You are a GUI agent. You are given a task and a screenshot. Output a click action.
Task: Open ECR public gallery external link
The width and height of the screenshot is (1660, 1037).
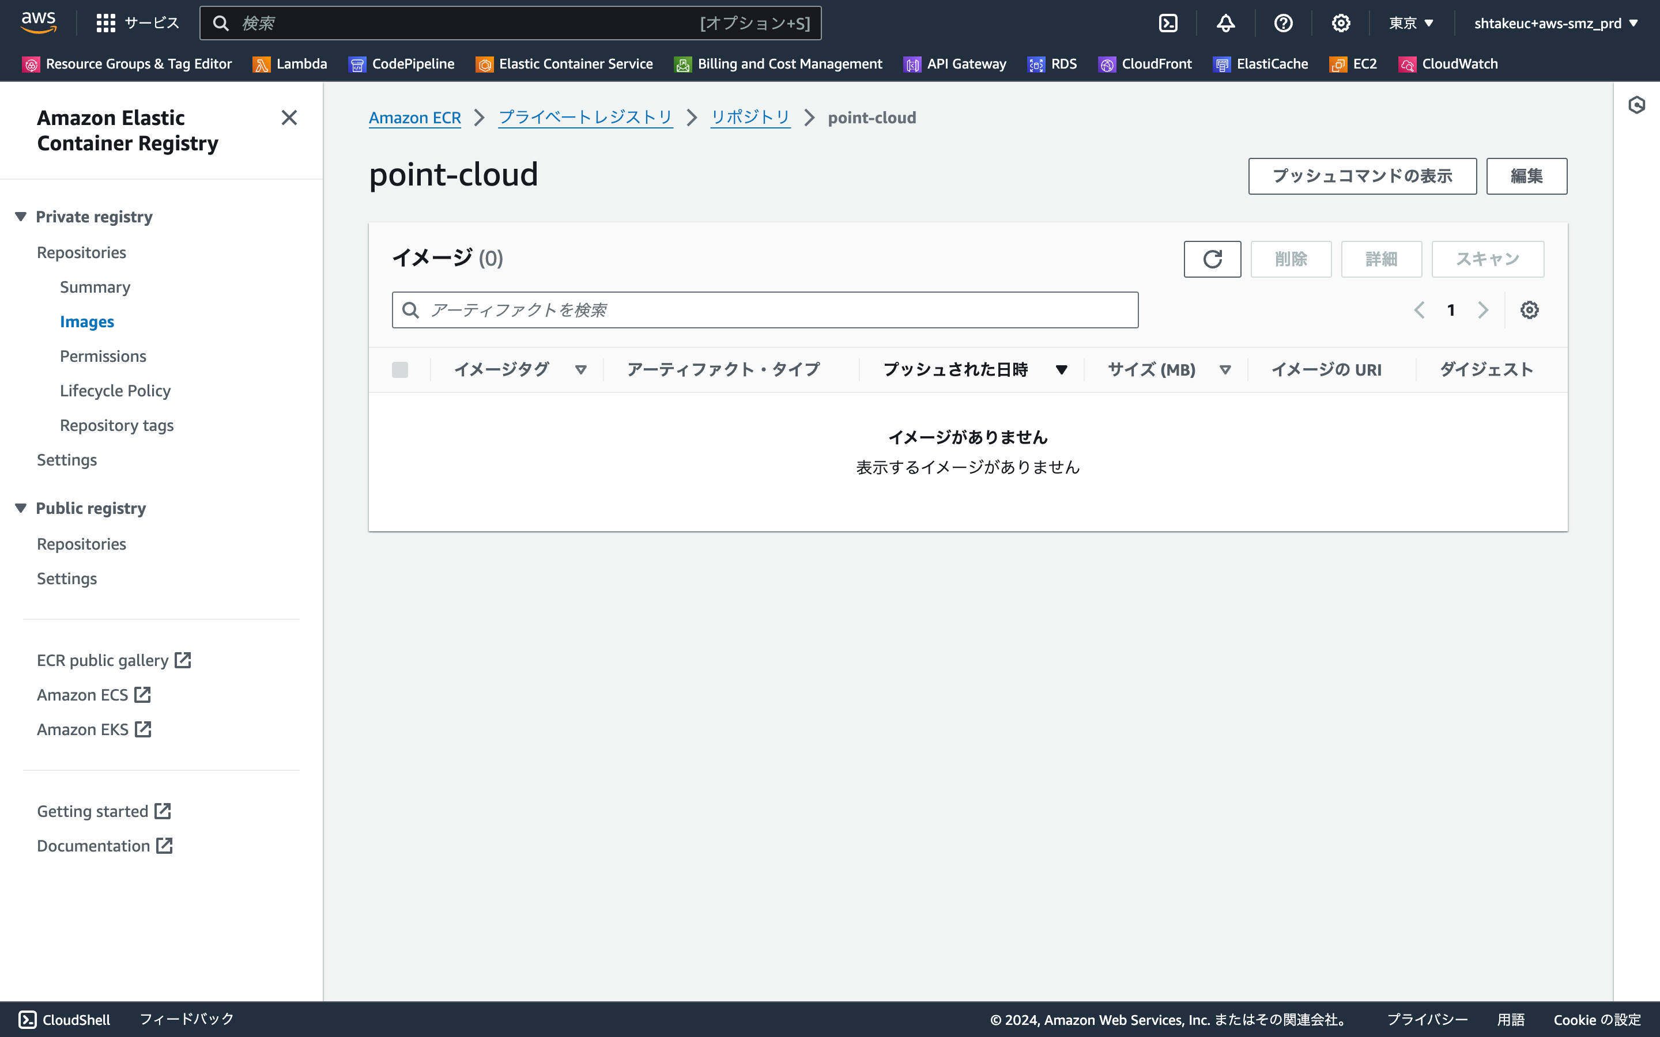114,660
